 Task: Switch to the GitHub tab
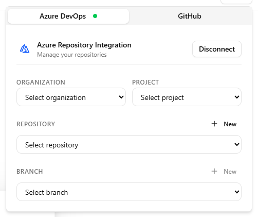click(x=190, y=16)
